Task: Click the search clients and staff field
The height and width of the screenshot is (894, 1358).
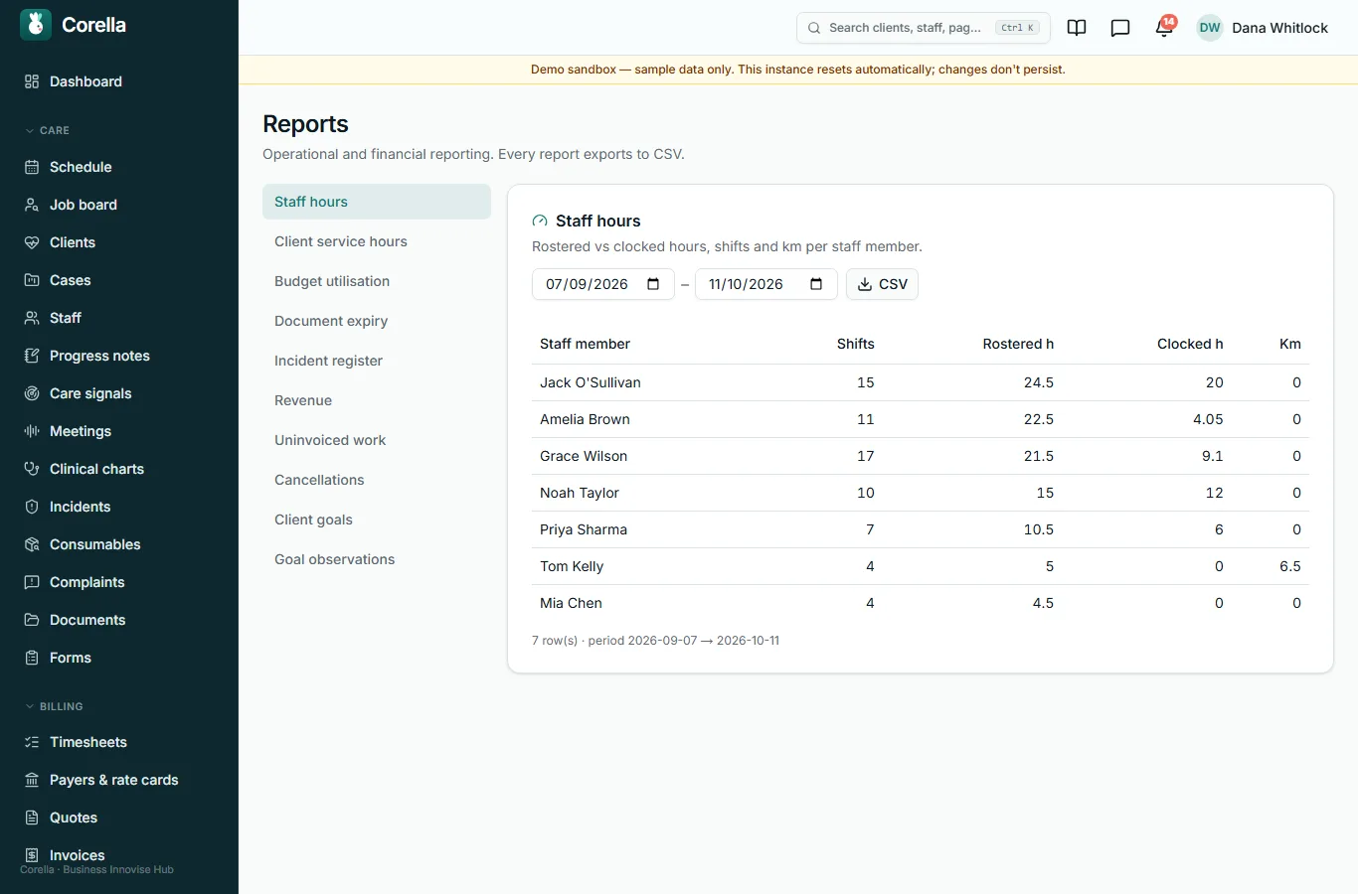Action: 924,28
